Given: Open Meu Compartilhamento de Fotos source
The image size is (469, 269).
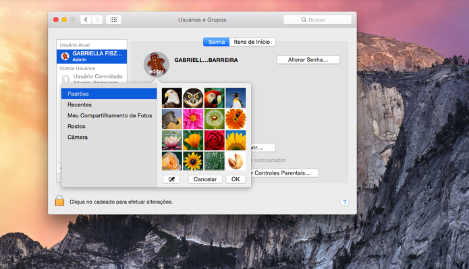Looking at the screenshot, I should pyautogui.click(x=109, y=115).
